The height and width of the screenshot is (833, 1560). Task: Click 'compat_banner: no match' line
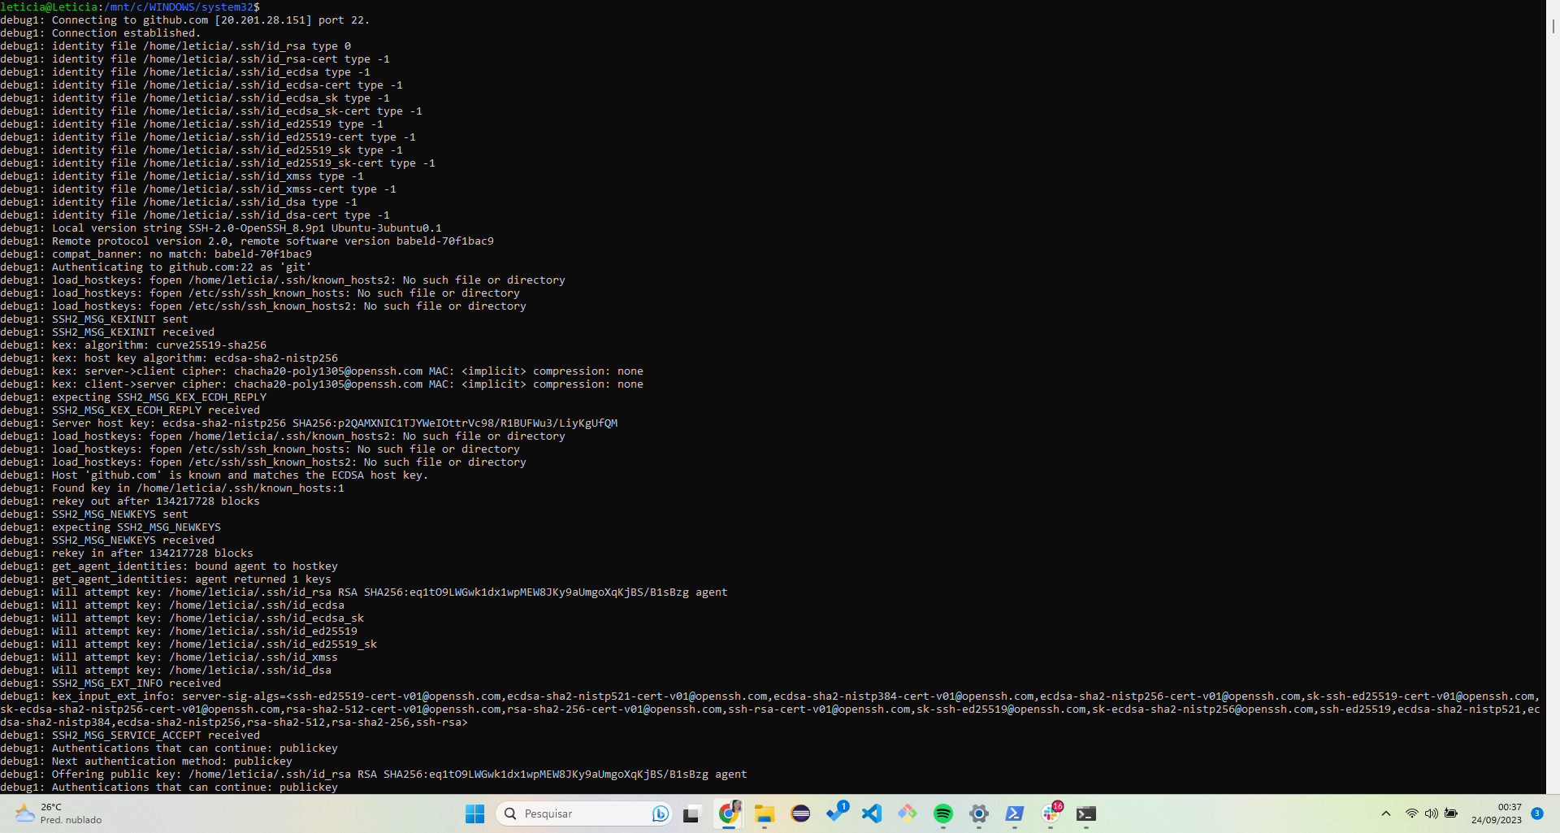(x=156, y=254)
